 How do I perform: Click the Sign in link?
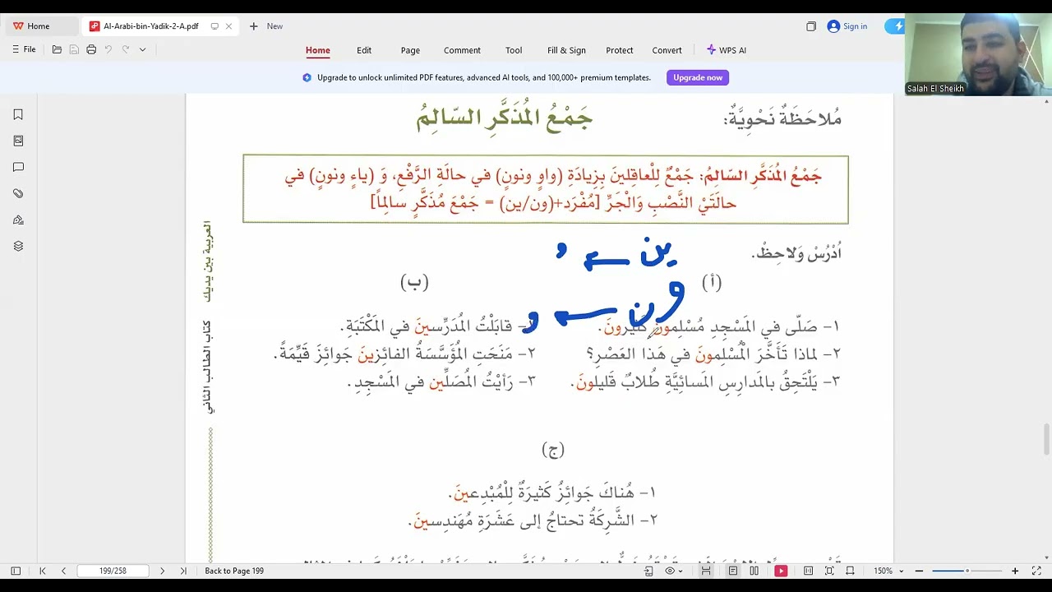[x=847, y=26]
